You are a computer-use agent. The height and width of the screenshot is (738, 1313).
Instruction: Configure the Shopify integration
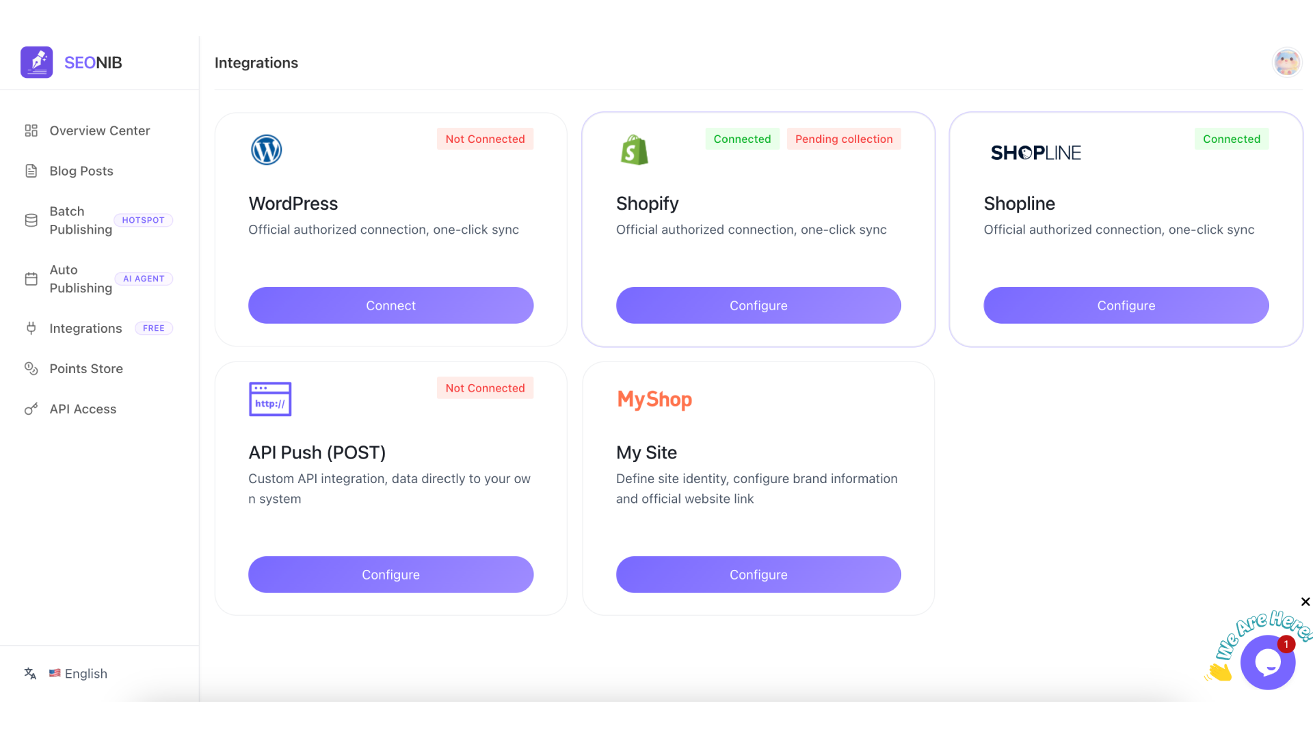click(758, 305)
